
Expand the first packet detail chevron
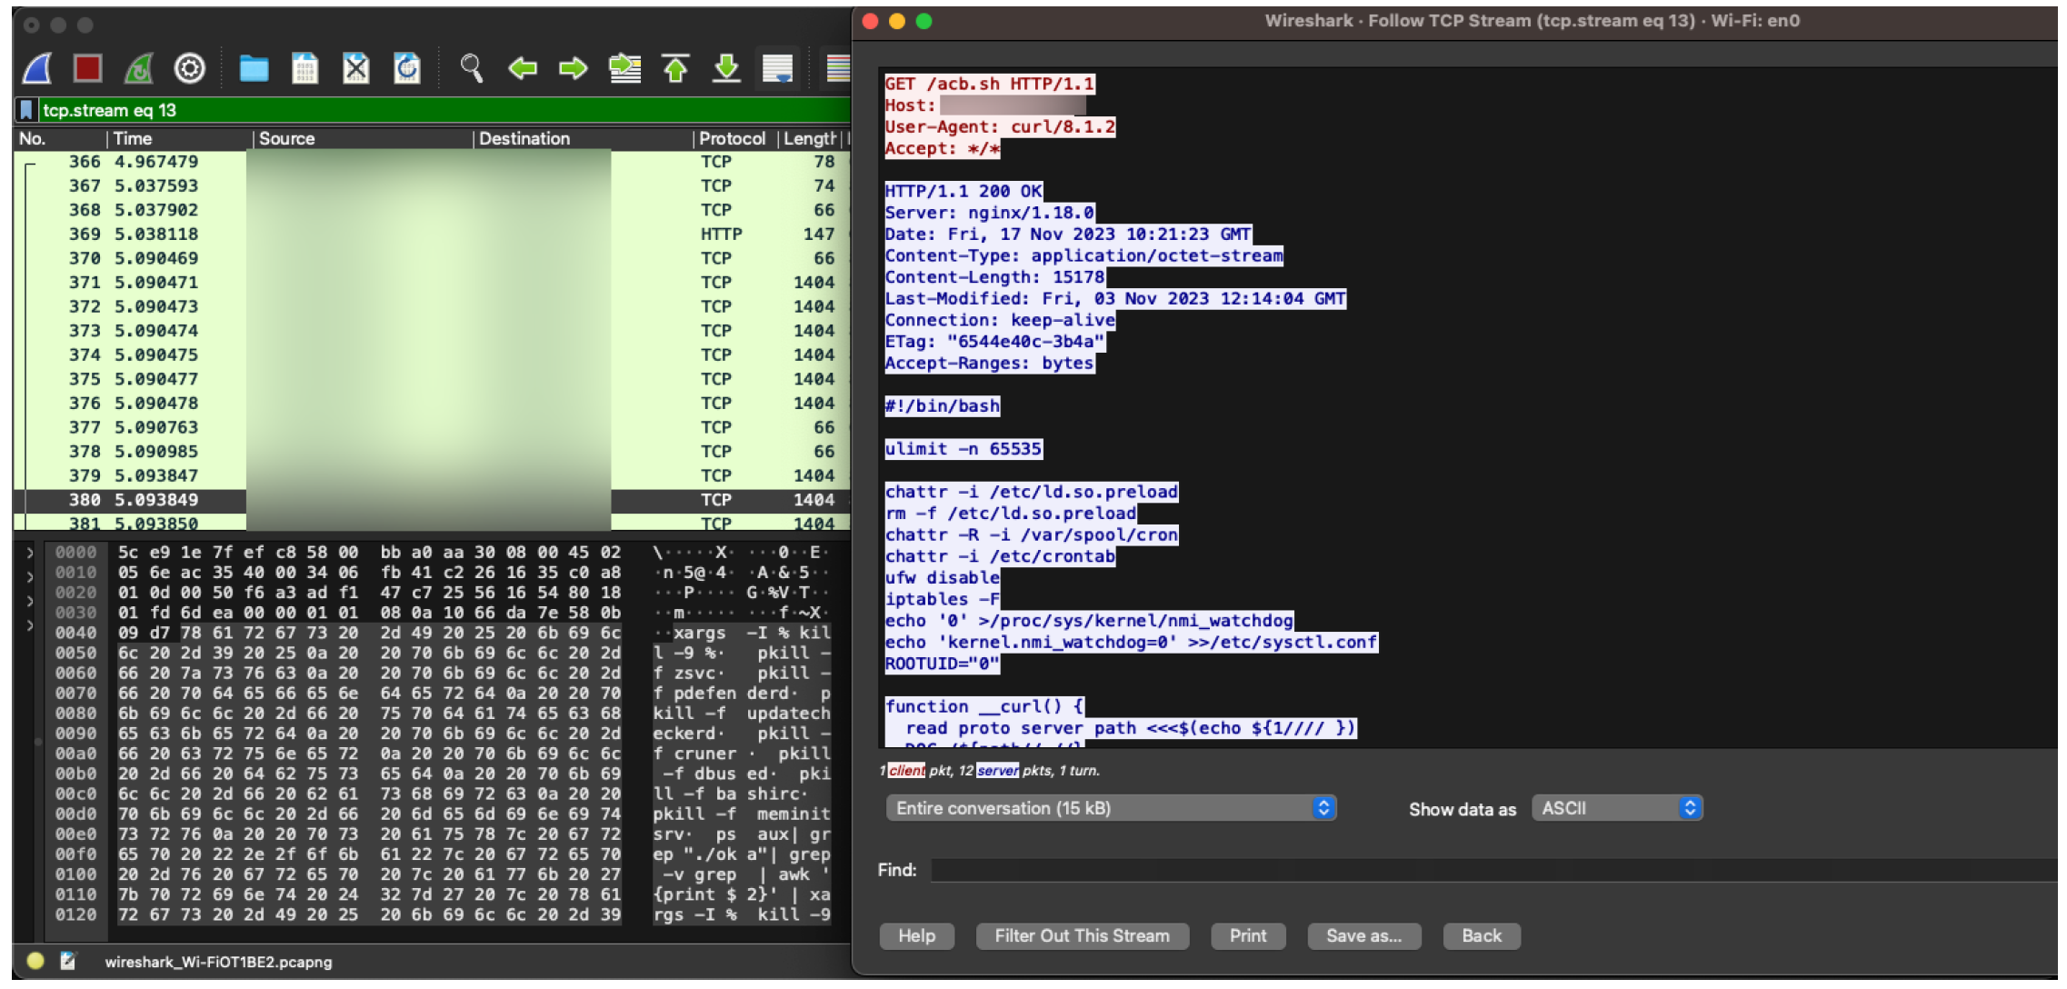tap(30, 553)
